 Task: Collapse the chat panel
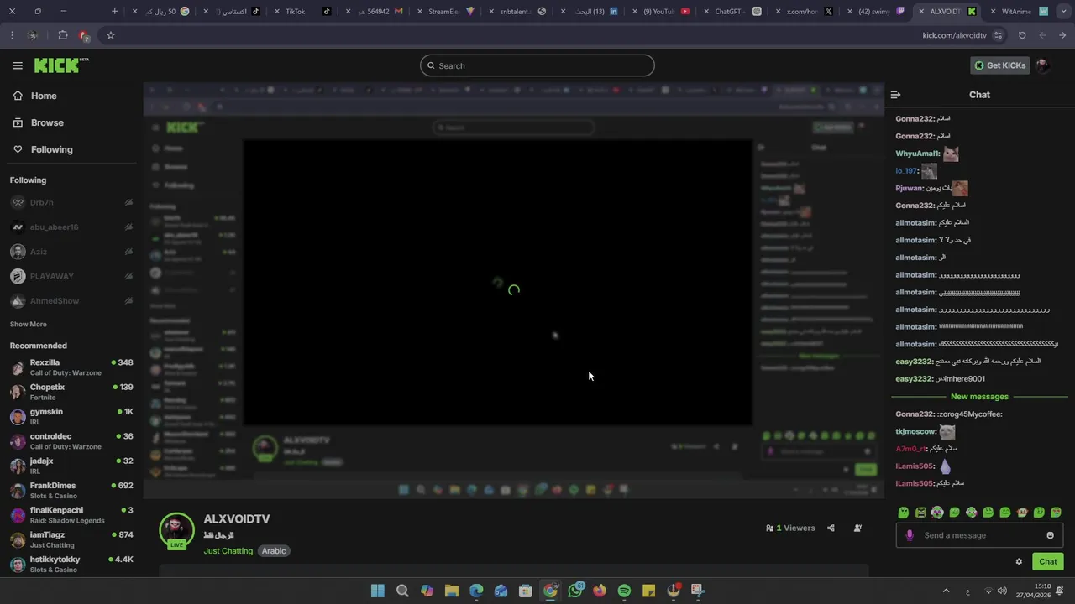click(x=895, y=95)
